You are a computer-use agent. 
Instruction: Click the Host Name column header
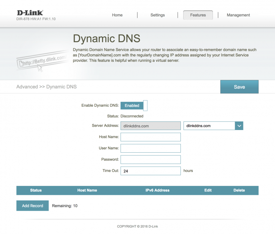pyautogui.click(x=87, y=190)
